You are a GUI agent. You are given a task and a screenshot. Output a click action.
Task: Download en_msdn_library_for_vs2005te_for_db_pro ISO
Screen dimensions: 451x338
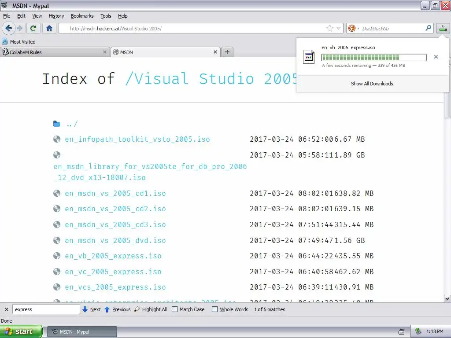point(150,172)
